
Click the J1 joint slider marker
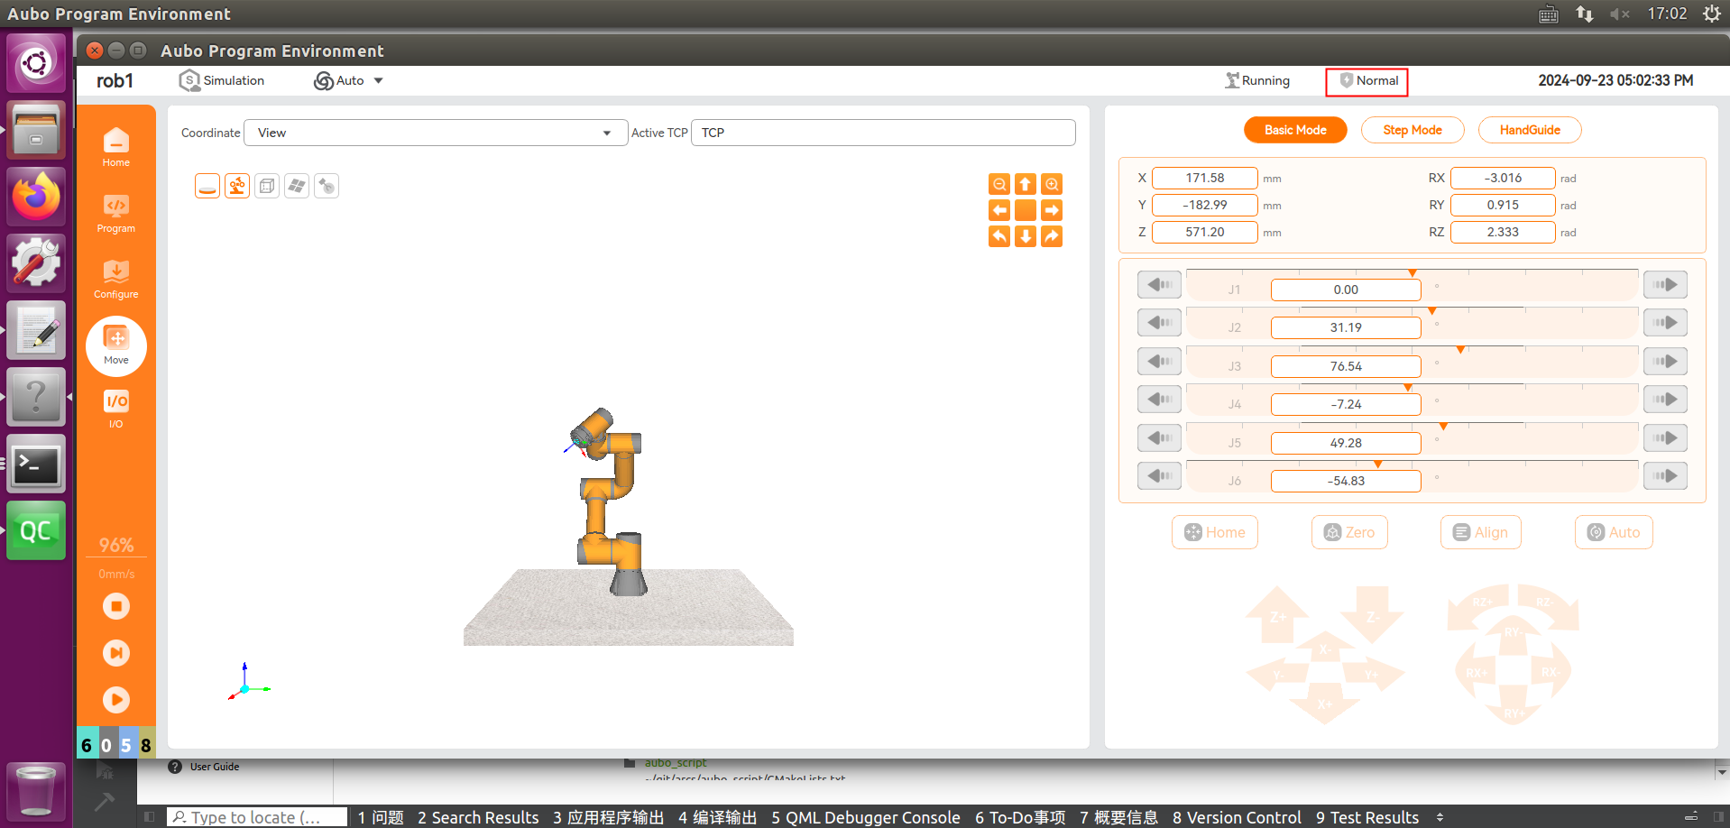pos(1413,272)
